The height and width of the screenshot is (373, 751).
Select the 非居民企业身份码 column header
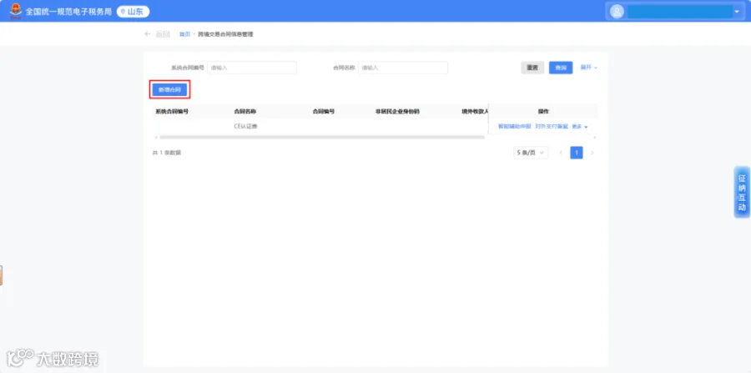[397, 112]
